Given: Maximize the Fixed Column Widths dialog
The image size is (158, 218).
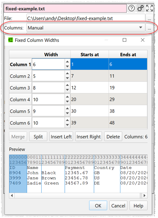Looking at the screenshot, I should click(124, 40).
